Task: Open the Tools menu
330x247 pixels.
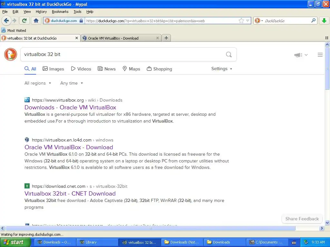Action: point(77,12)
